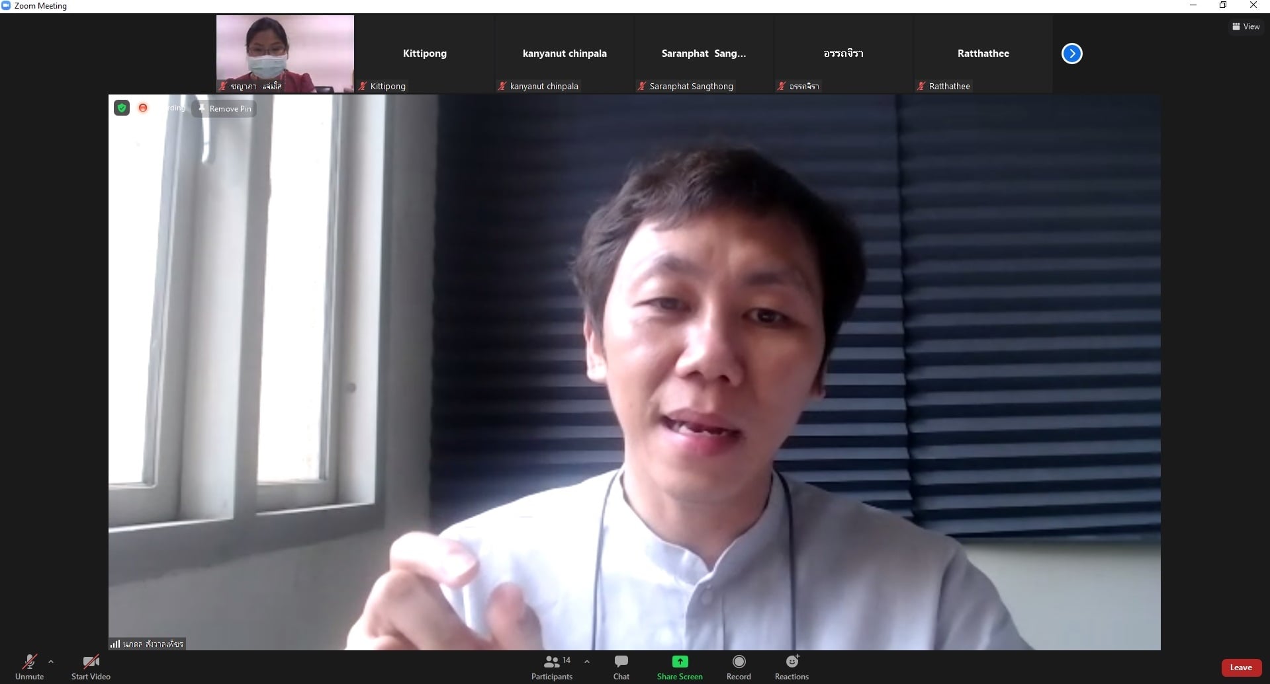This screenshot has width=1270, height=684.
Task: Open the Chat panel
Action: (x=621, y=666)
